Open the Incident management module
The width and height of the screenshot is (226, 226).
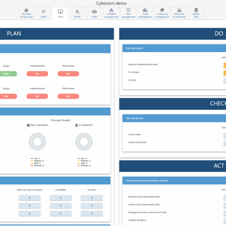coord(111,13)
